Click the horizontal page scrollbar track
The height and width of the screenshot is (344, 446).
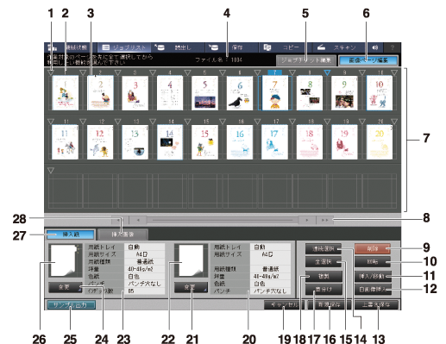(223, 220)
